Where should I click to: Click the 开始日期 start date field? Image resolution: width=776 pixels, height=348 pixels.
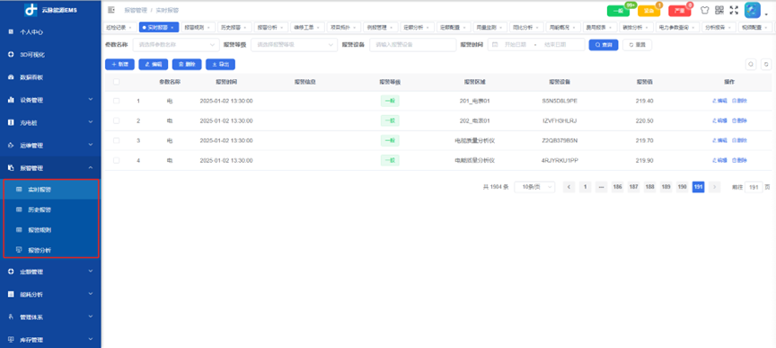515,45
